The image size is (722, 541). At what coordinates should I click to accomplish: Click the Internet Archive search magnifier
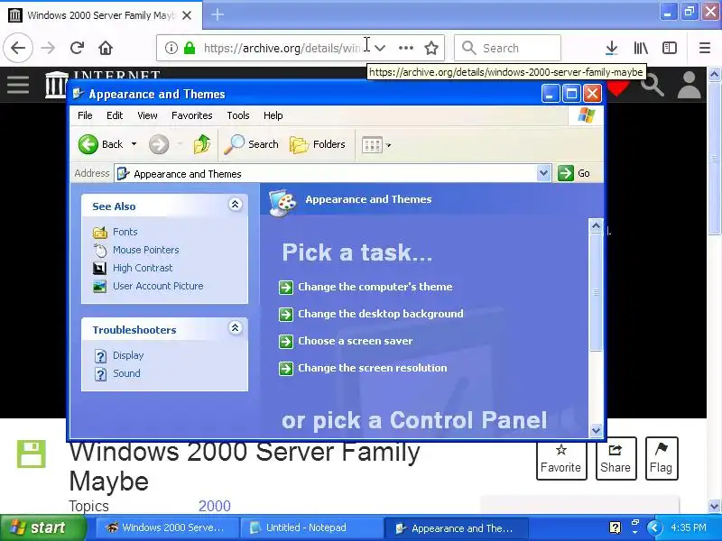pos(652,85)
